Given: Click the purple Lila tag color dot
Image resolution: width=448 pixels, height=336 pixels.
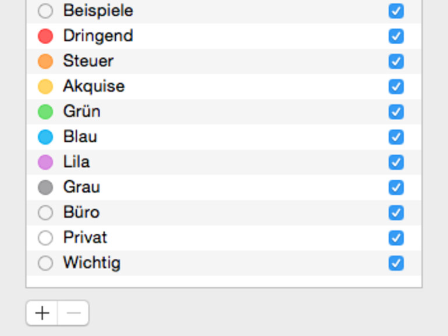Looking at the screenshot, I should (45, 162).
